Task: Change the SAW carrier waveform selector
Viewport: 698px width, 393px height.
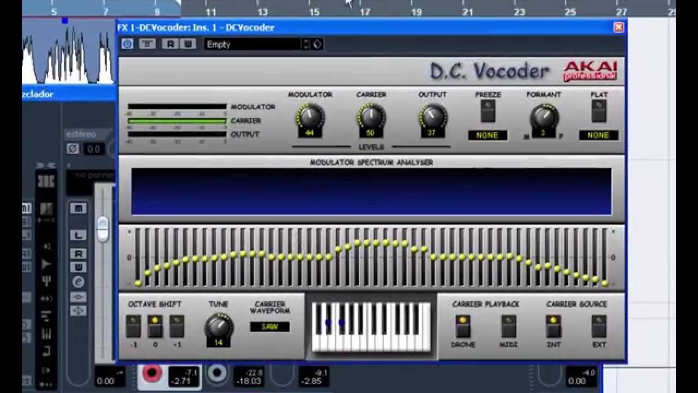Action: pos(270,326)
